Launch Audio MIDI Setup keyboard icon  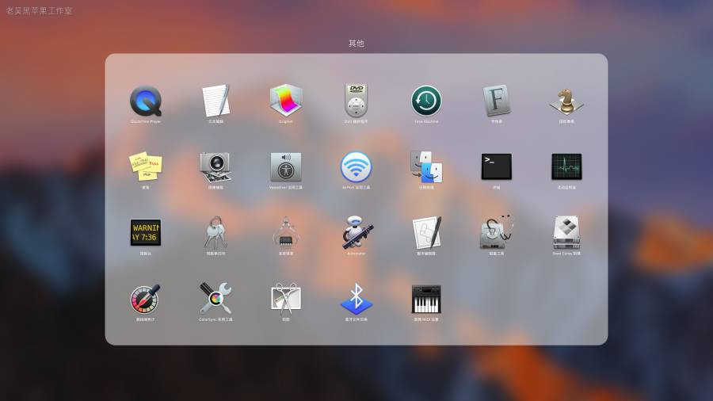(x=426, y=299)
